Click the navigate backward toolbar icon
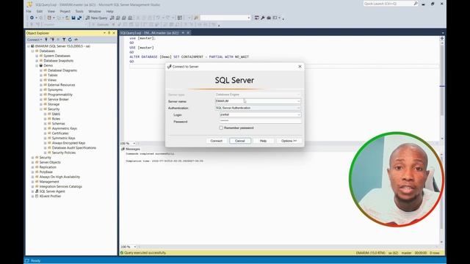 click(x=32, y=18)
